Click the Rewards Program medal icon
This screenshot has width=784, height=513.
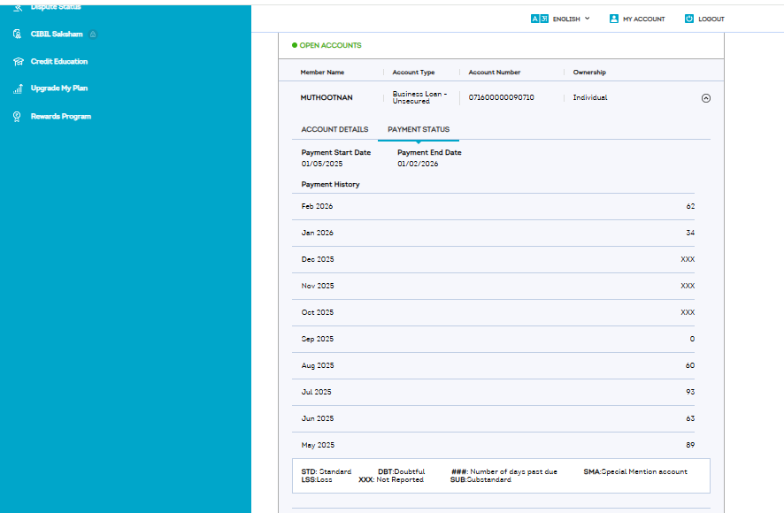(17, 117)
